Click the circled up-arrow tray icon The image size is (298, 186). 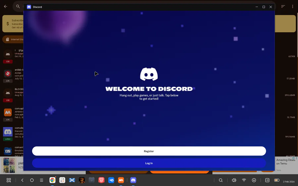254,180
